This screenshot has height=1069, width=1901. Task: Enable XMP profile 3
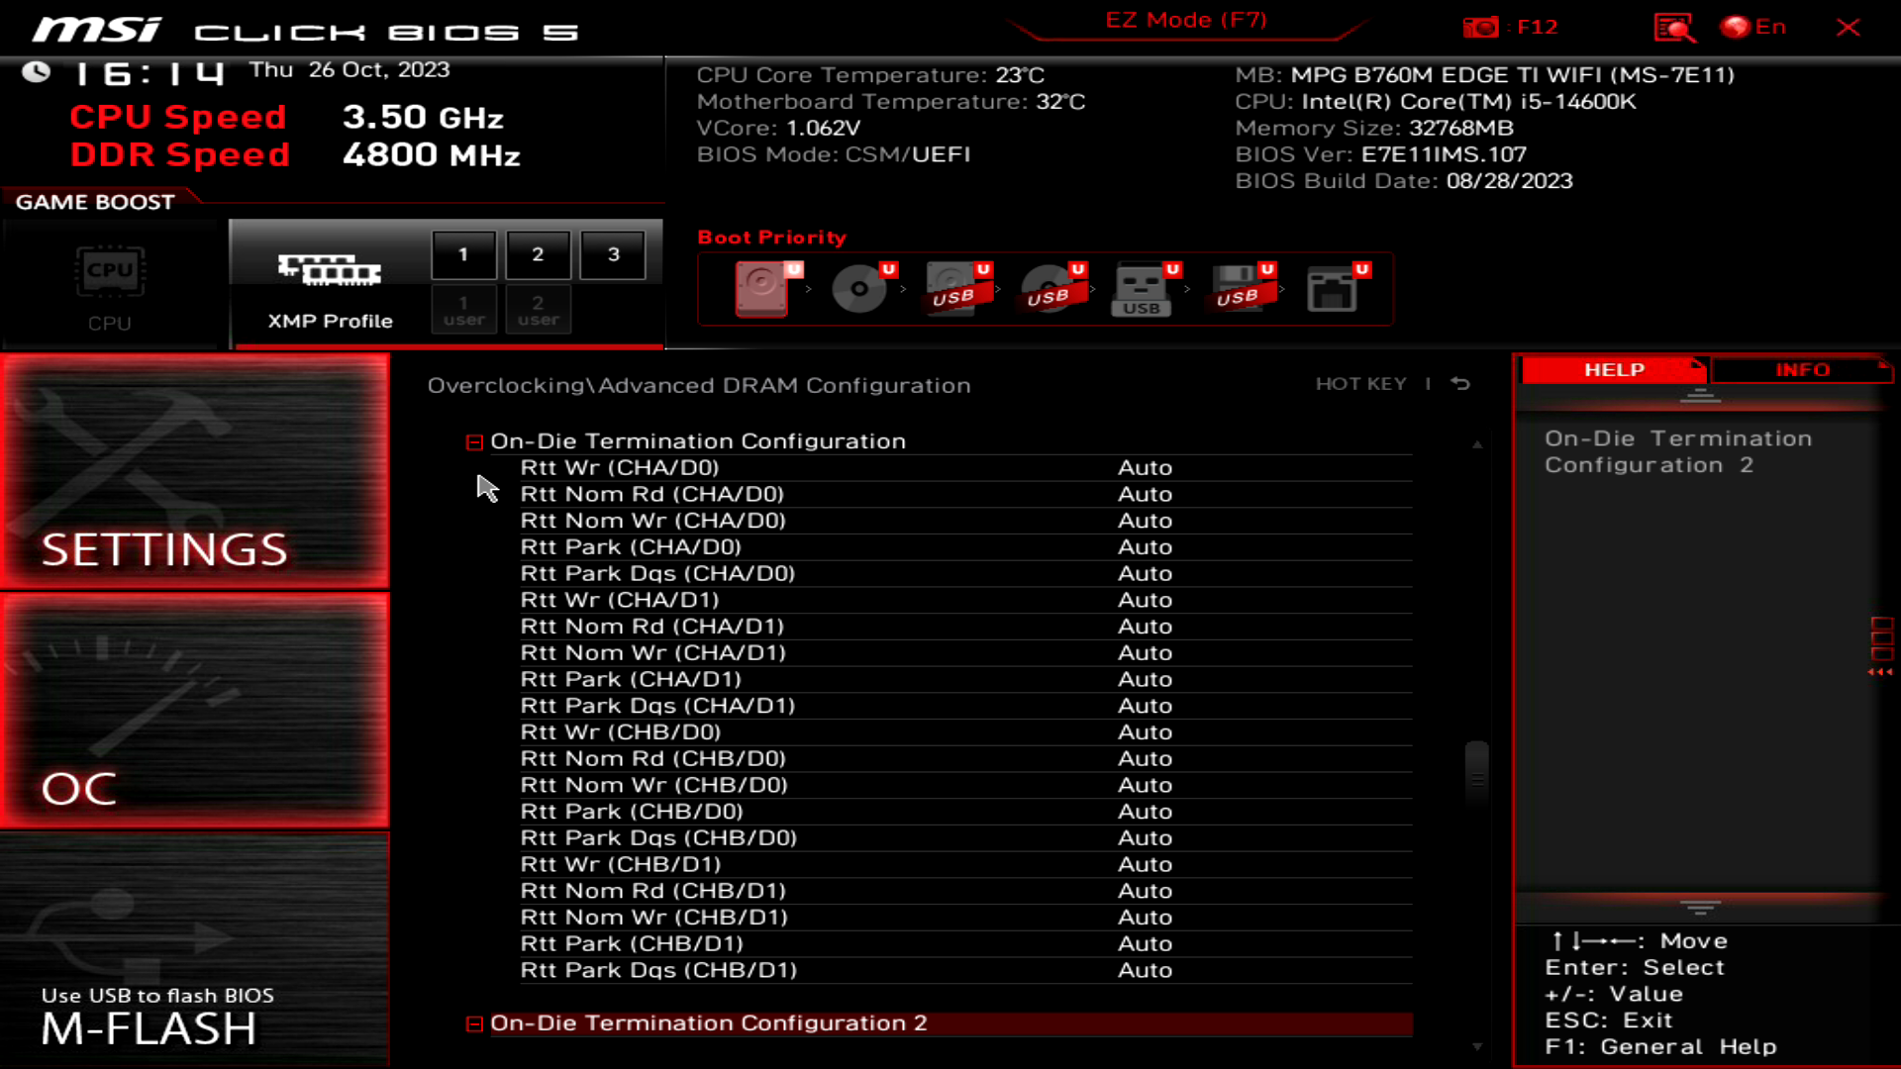point(613,254)
